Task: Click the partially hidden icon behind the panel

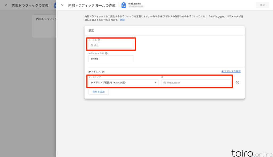Action: [x=55, y=5]
